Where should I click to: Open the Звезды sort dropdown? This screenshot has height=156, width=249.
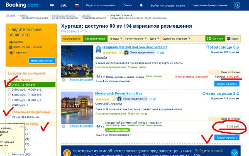click(x=116, y=38)
